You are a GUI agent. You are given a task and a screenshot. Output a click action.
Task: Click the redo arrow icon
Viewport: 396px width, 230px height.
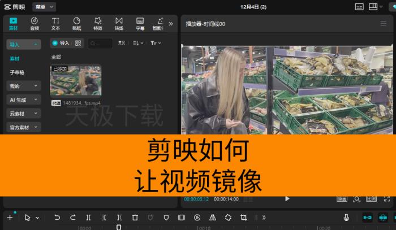[x=72, y=218]
